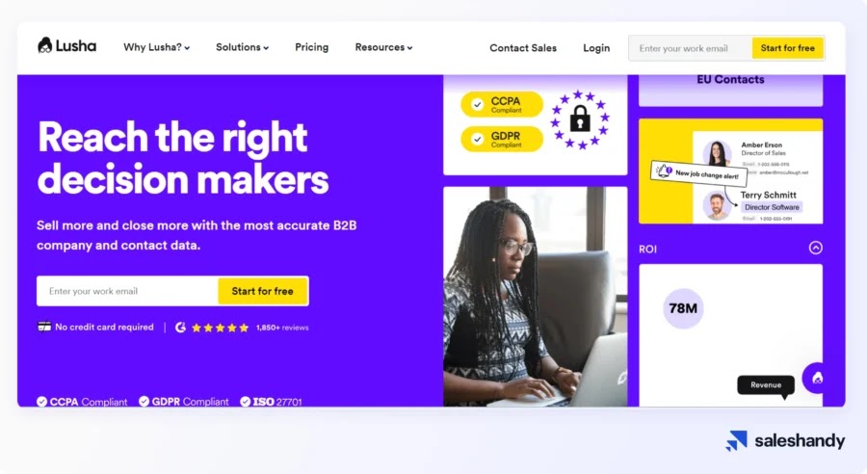The width and height of the screenshot is (867, 474).
Task: Click the Contact Sales link
Action: 523,48
